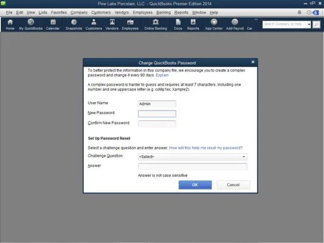The image size is (324, 243).
Task: Click 'Set Up Password Reset' heading
Action: pos(109,139)
